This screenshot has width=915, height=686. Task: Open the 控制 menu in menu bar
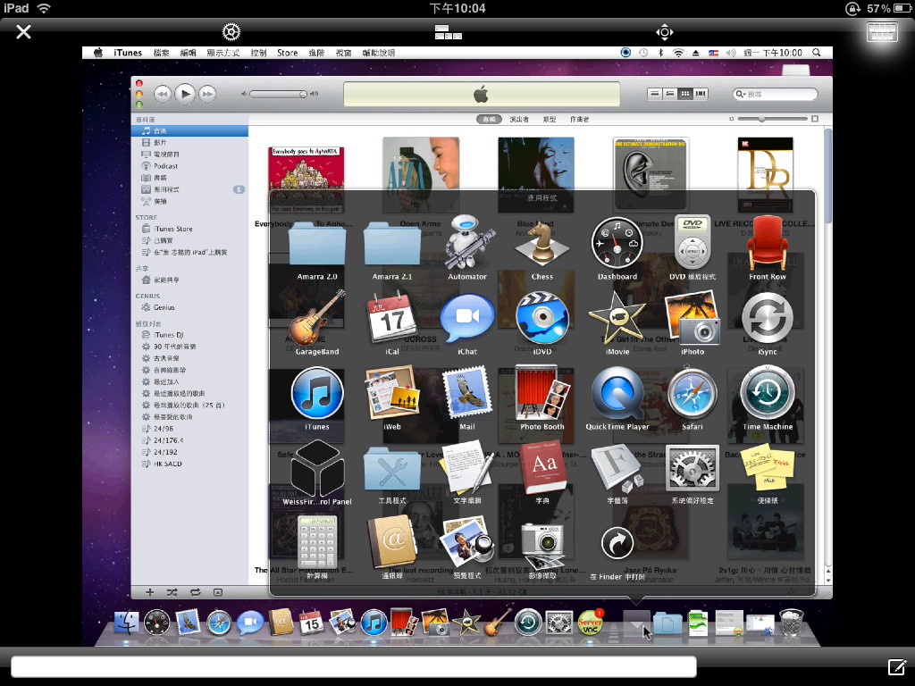pyautogui.click(x=258, y=53)
